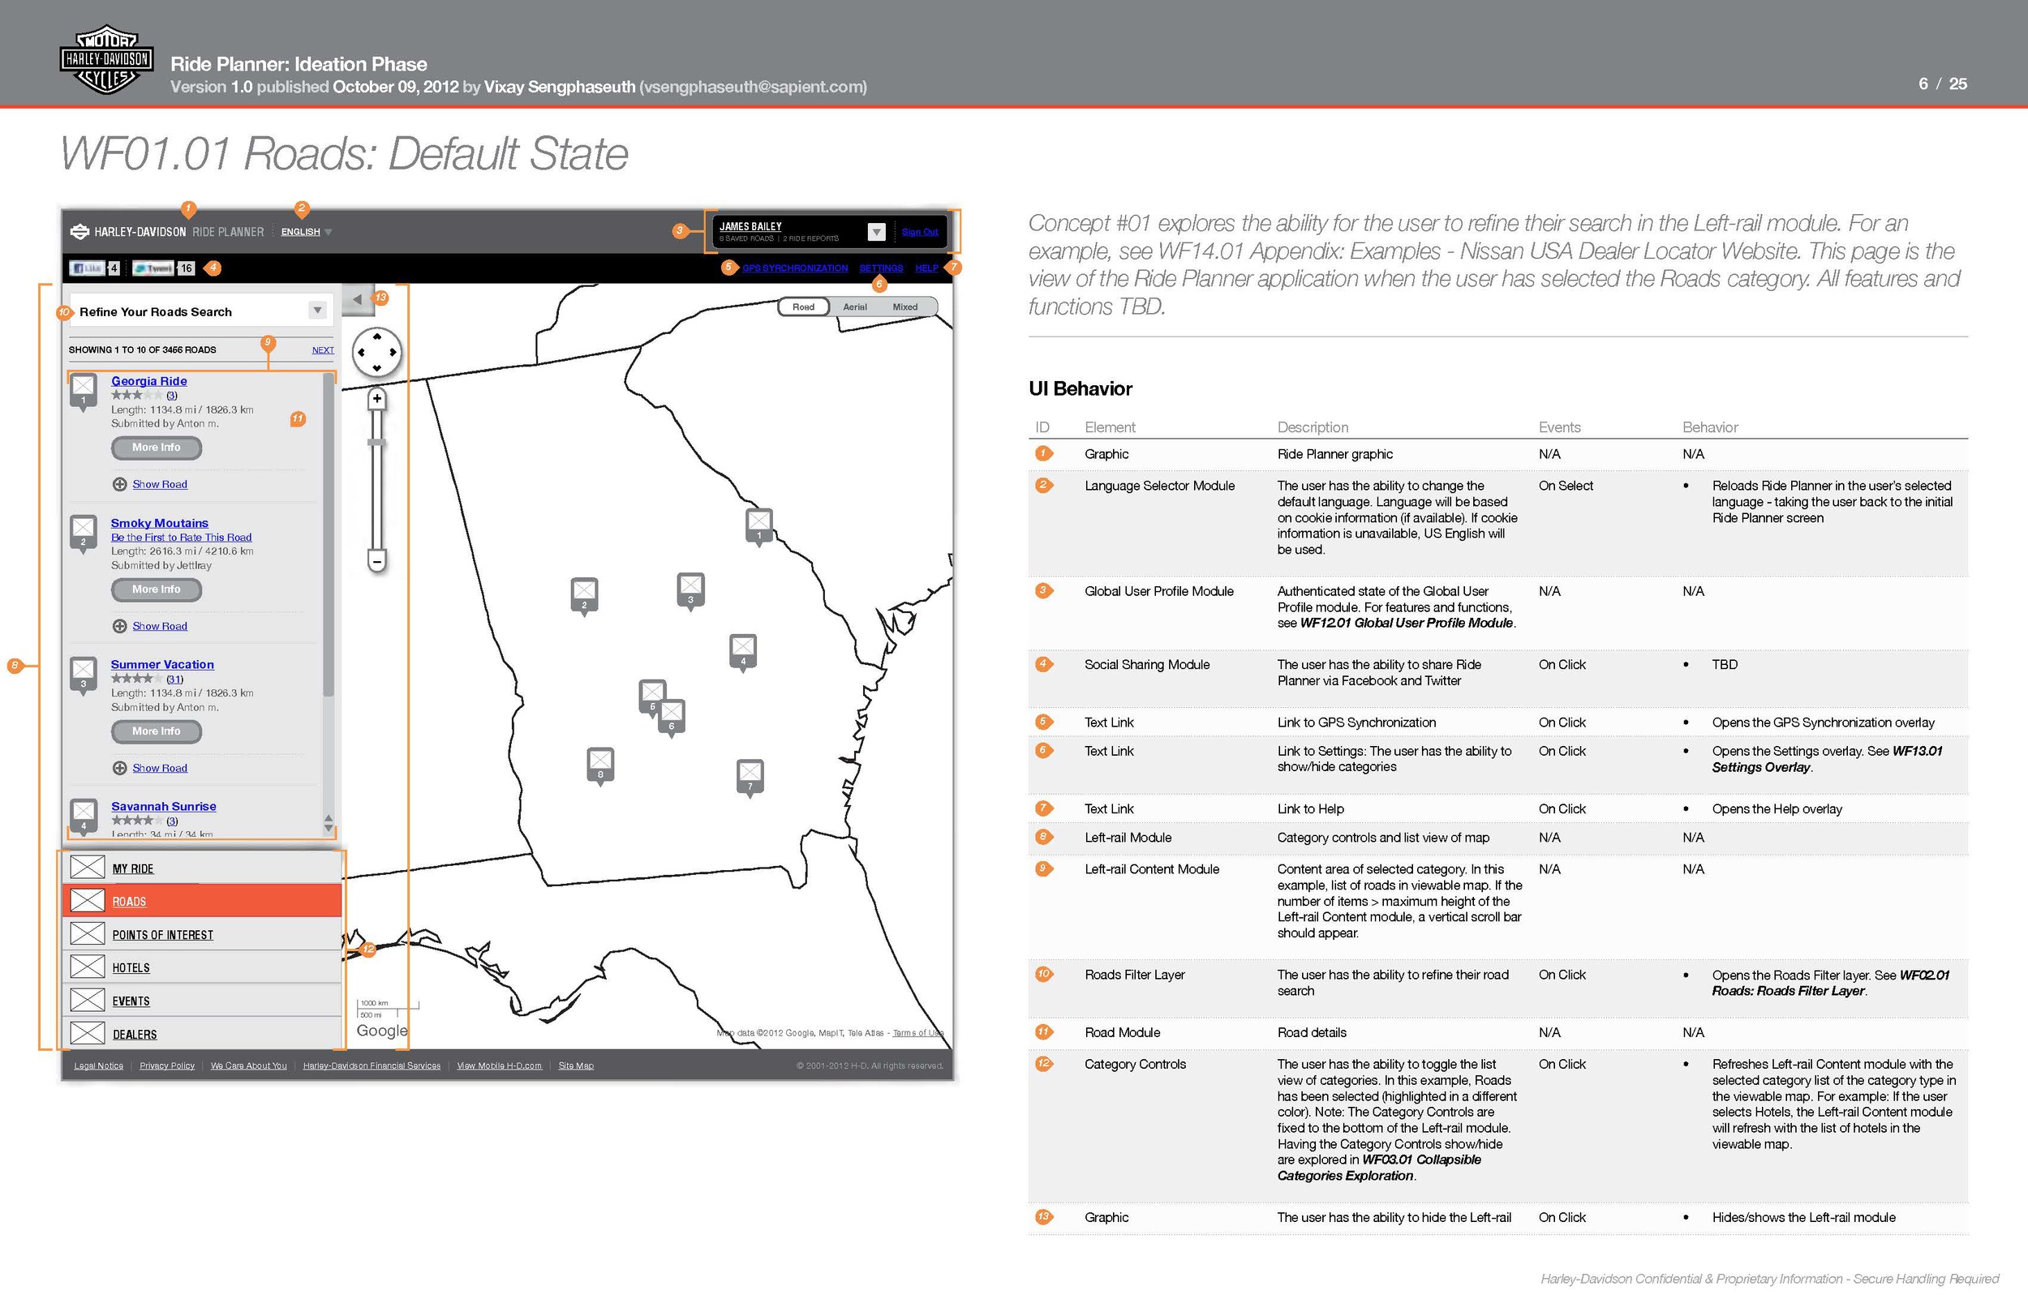Click the plus icon beside Georgia Ride's Show Road
This screenshot has width=2028, height=1312.
(120, 485)
